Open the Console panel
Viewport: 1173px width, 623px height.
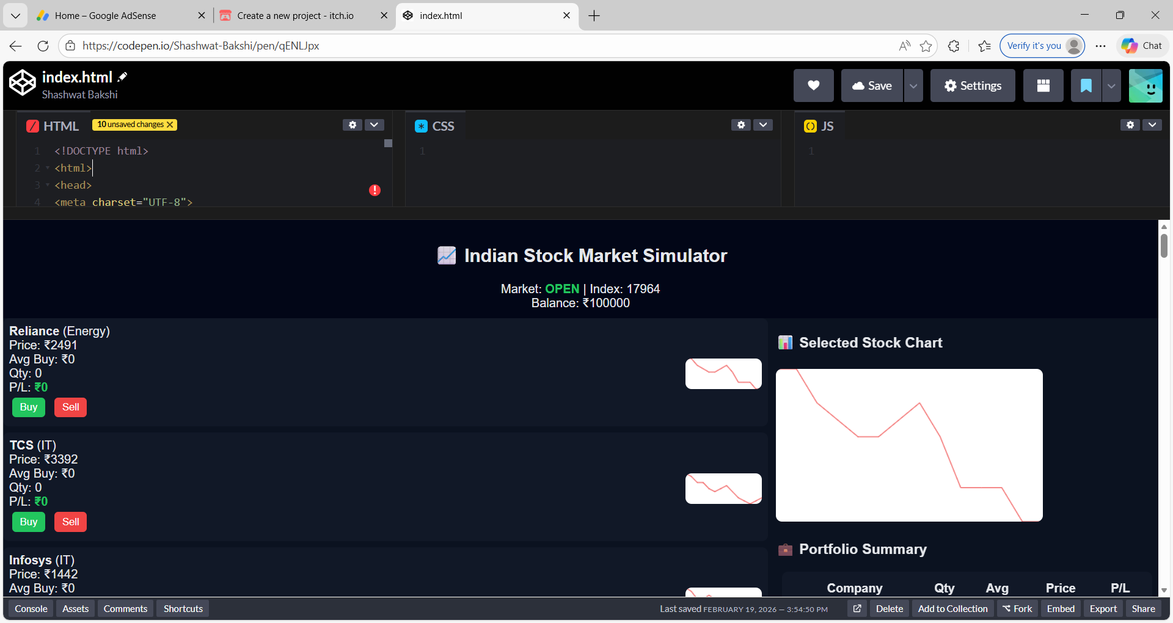(31, 609)
